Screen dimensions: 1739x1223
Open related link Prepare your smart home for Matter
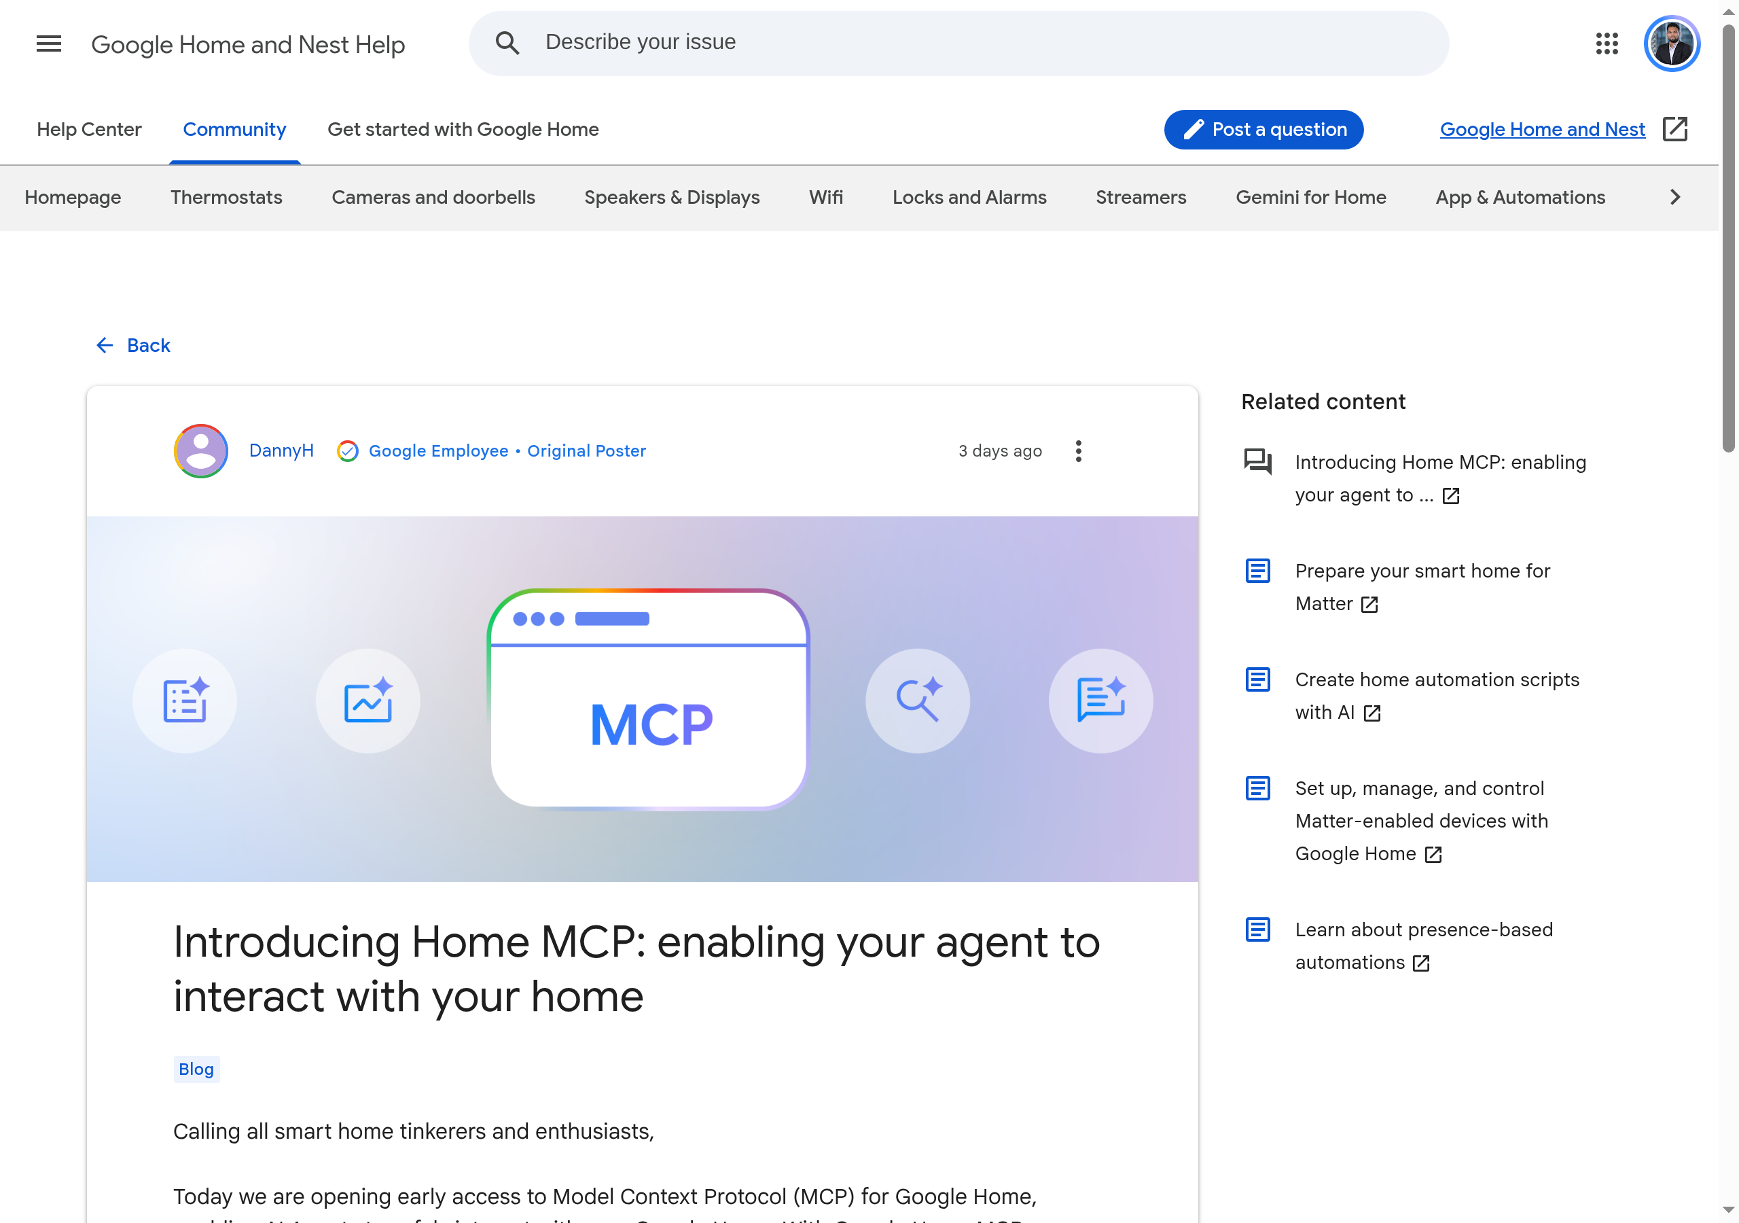pos(1422,587)
